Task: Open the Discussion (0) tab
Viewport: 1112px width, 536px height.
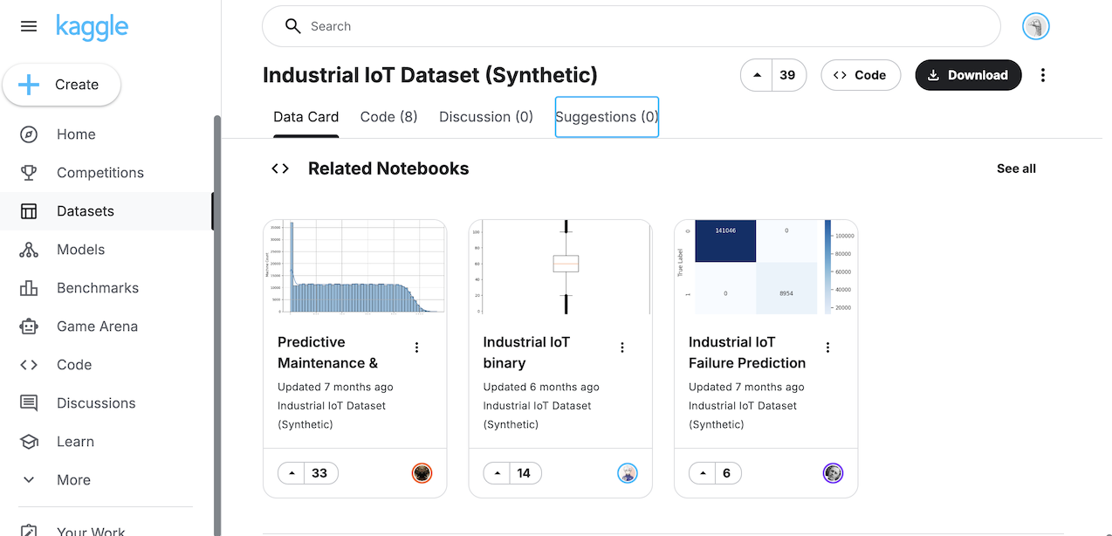Action: (485, 117)
